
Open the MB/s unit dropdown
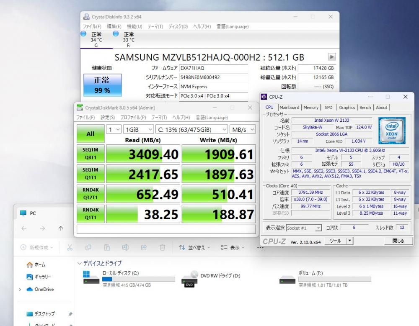[x=243, y=129]
